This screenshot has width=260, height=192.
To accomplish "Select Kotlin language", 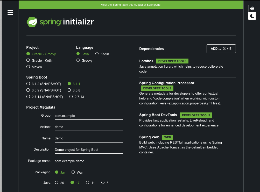I will [x=102, y=54].
